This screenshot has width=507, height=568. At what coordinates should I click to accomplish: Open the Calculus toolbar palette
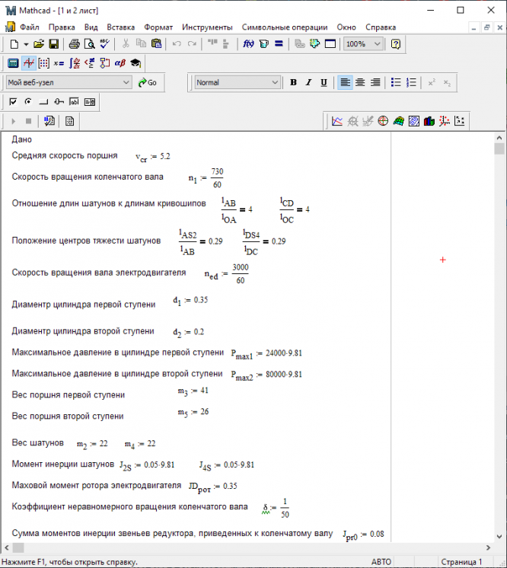(x=75, y=63)
